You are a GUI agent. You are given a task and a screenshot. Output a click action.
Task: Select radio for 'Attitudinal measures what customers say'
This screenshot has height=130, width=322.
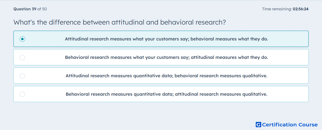[x=22, y=39]
